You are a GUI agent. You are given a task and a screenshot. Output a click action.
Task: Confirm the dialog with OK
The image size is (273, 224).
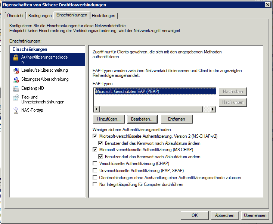pyautogui.click(x=195, y=215)
